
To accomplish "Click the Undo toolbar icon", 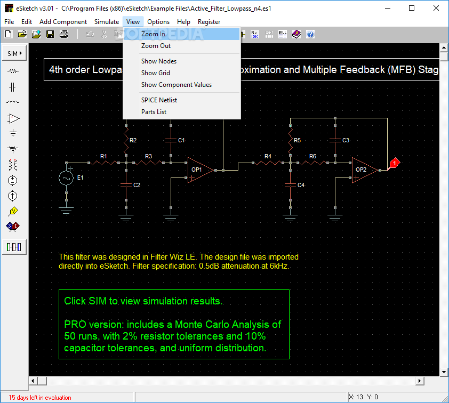I will (91, 34).
